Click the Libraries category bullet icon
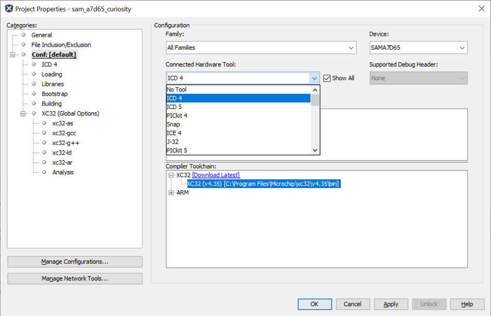The width and height of the screenshot is (491, 316). pyautogui.click(x=34, y=84)
